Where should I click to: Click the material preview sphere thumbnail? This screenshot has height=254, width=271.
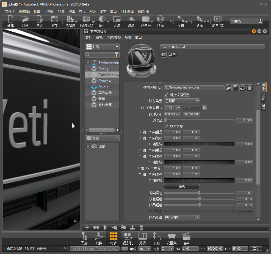(142, 61)
